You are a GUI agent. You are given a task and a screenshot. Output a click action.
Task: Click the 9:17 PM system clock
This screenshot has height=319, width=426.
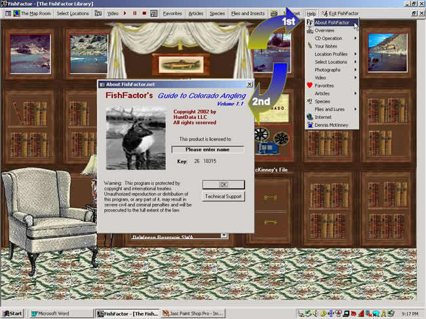(x=410, y=314)
